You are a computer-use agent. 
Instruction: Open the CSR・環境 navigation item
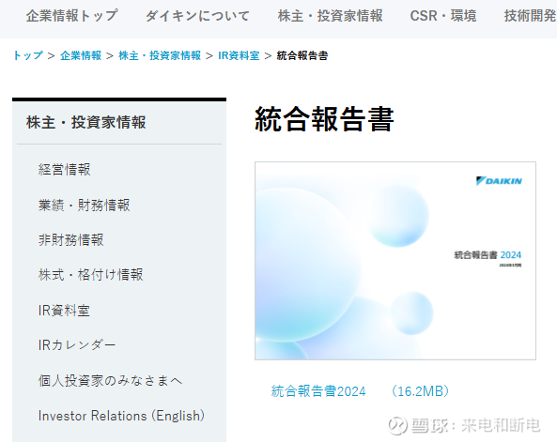(443, 16)
